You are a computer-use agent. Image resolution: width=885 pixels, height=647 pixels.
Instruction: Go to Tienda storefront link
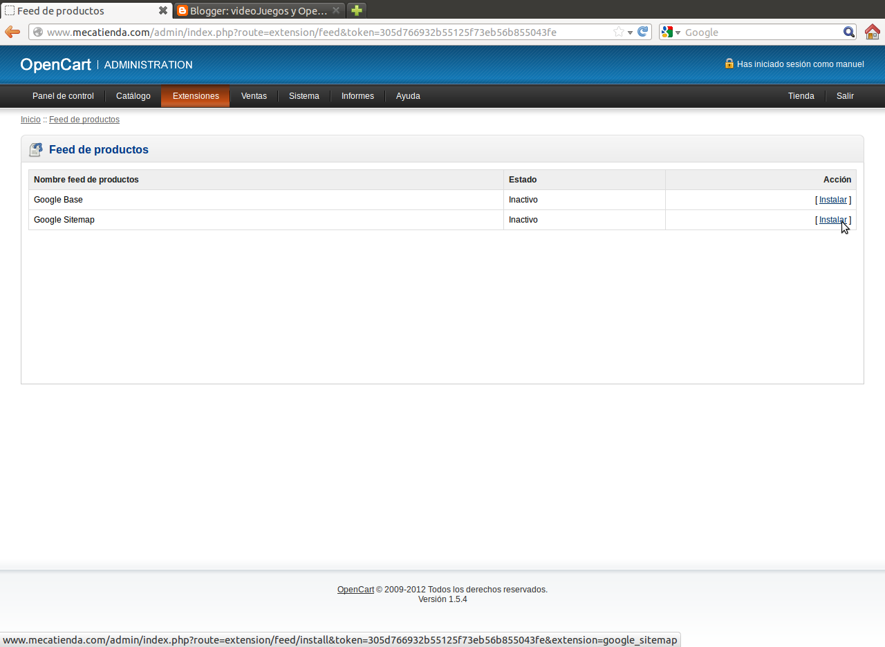point(801,96)
